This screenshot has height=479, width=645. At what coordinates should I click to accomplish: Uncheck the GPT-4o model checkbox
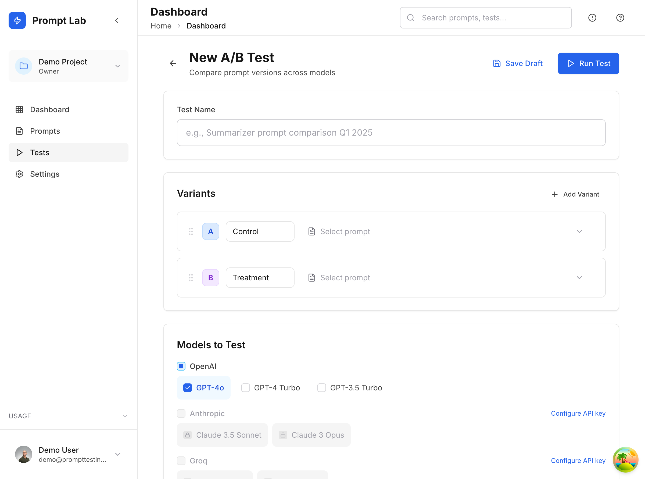pos(187,388)
